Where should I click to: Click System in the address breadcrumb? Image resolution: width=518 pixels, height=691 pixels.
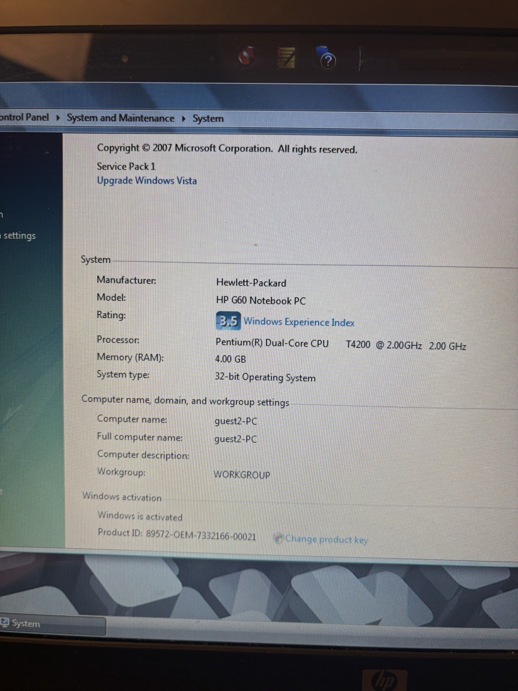point(208,119)
